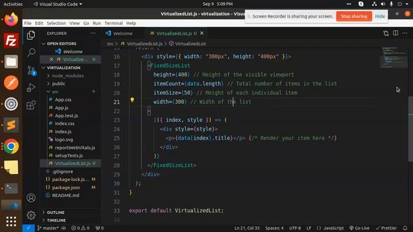Expand the Outline section
Viewport: 413px width, 232px height.
tap(55, 212)
